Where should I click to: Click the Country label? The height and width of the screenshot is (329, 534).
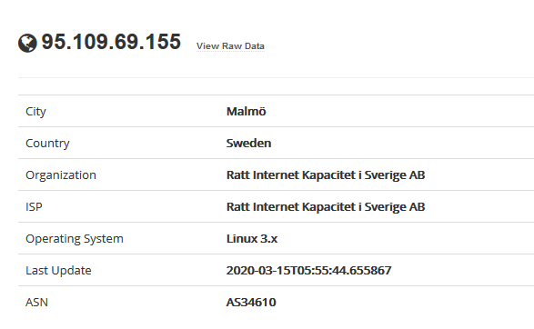(x=47, y=144)
